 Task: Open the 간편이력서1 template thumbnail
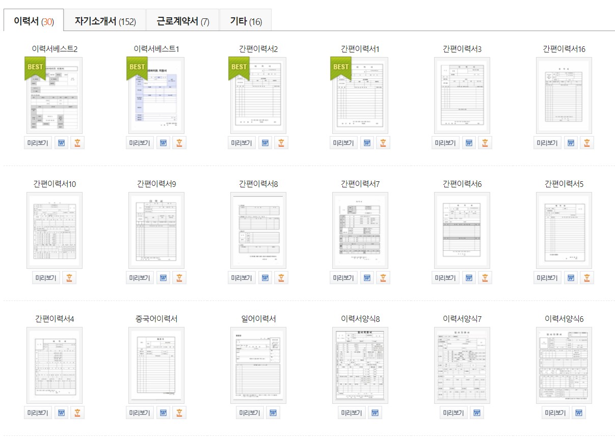click(360, 95)
